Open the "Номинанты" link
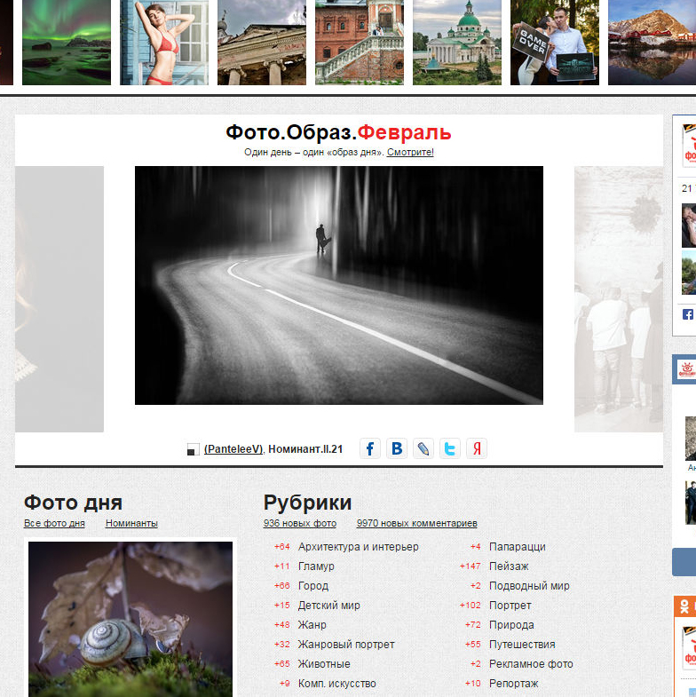The height and width of the screenshot is (697, 696). 131,523
